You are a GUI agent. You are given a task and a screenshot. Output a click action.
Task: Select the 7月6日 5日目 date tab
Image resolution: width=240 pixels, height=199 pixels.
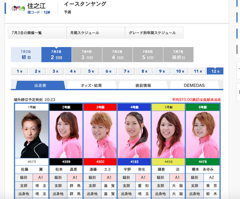pos(148,54)
